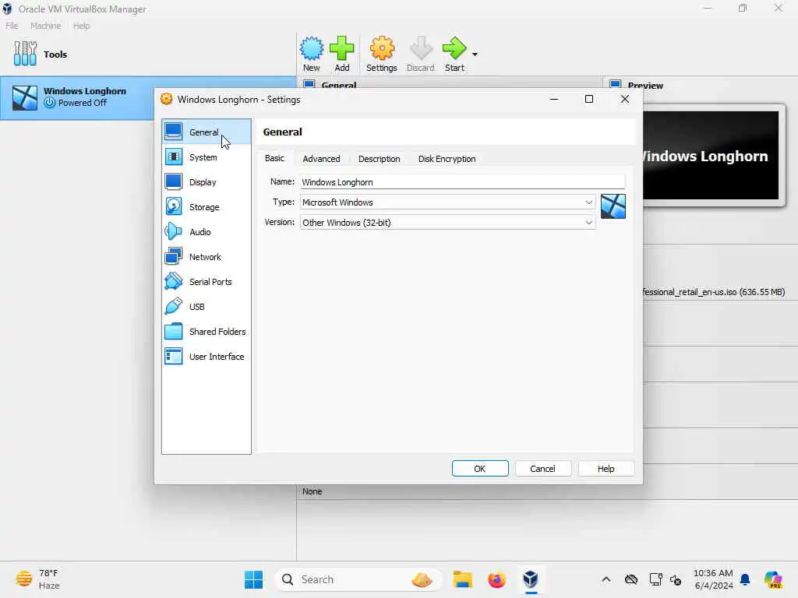Click the volume muted tray icon
Viewport: 798px width, 598px height.
(676, 579)
